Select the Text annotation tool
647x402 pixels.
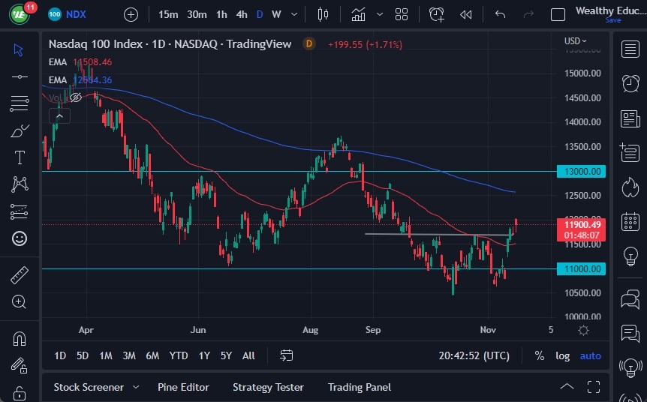20,157
